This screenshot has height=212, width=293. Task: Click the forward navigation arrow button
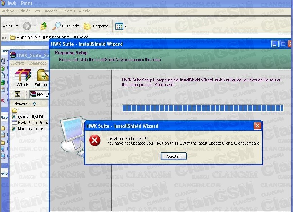[x=26, y=26]
